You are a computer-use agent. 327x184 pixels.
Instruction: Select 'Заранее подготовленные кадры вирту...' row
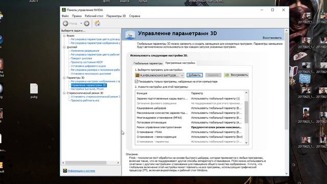190,99
